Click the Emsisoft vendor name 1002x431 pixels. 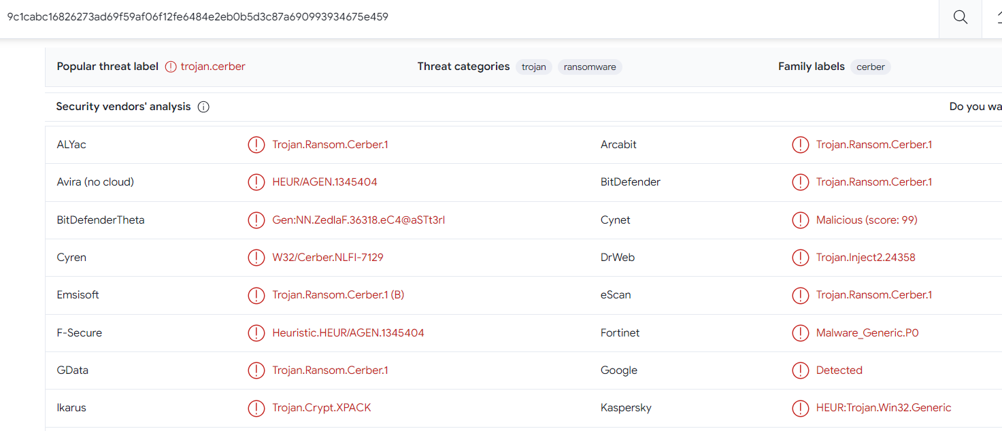(x=78, y=295)
